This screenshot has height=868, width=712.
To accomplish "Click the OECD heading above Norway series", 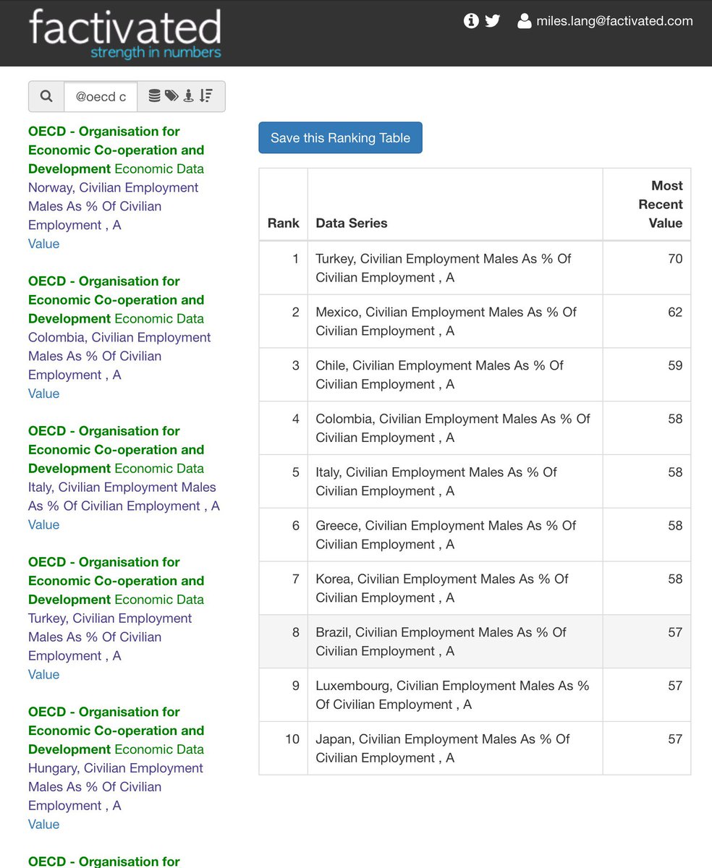I will pyautogui.click(x=116, y=150).
